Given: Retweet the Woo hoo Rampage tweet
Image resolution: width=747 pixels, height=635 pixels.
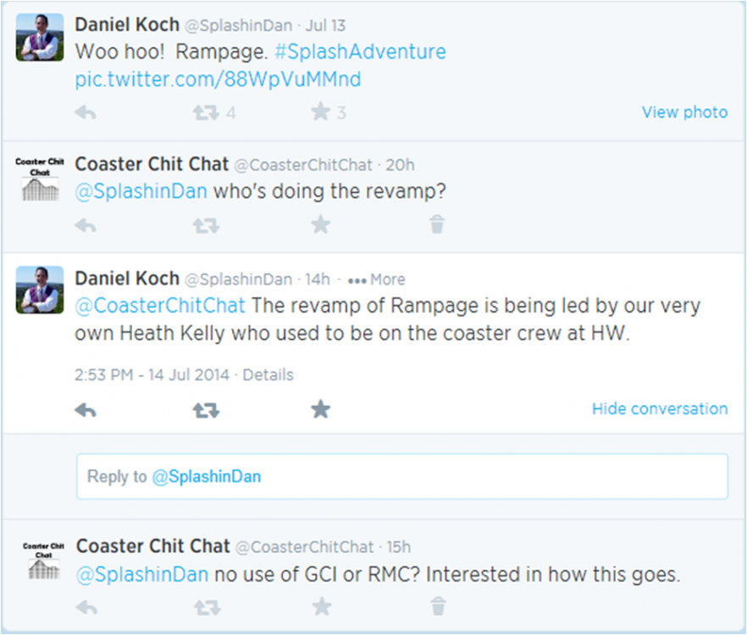Looking at the screenshot, I should tap(205, 113).
